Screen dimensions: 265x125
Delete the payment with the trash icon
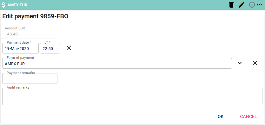click(x=231, y=5)
